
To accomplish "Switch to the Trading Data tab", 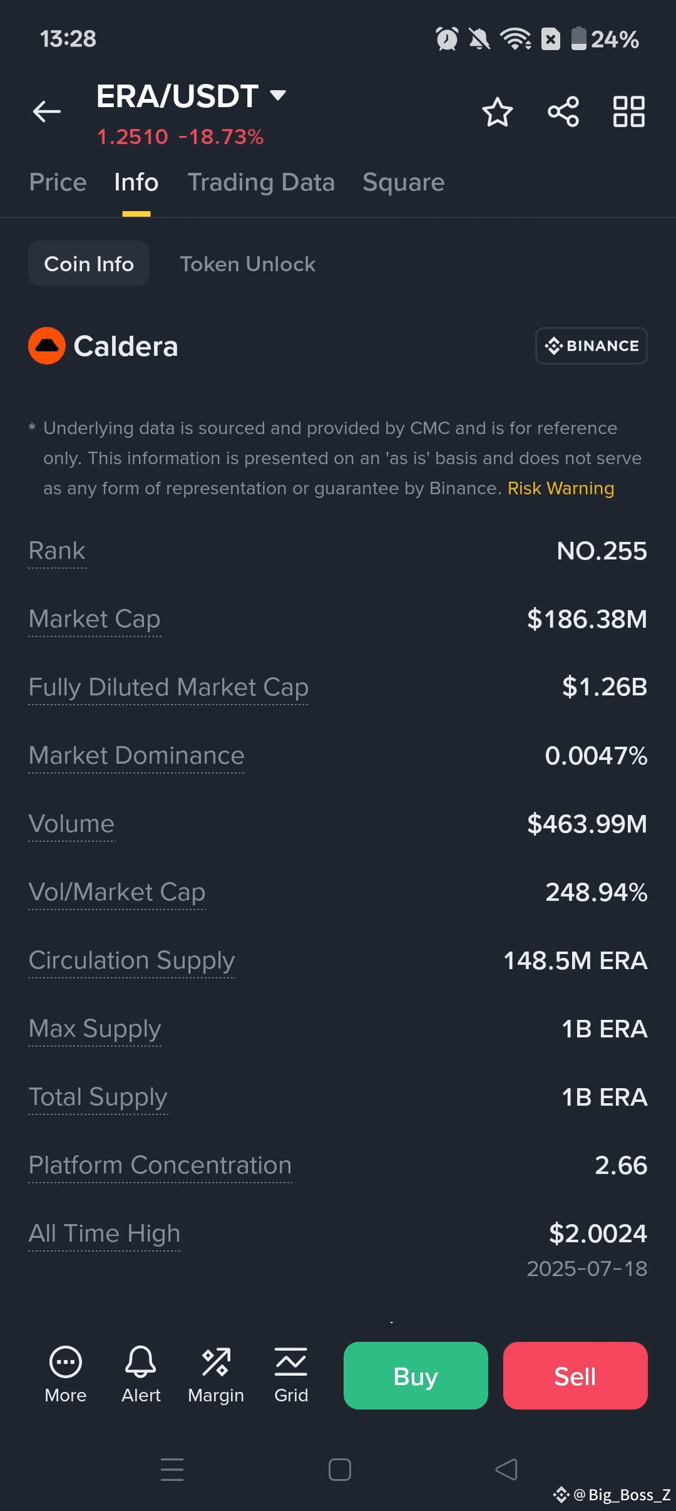I will (261, 182).
